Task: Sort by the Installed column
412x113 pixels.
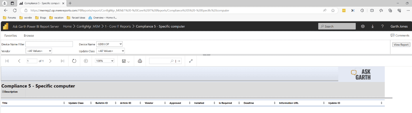Action: click(214, 103)
